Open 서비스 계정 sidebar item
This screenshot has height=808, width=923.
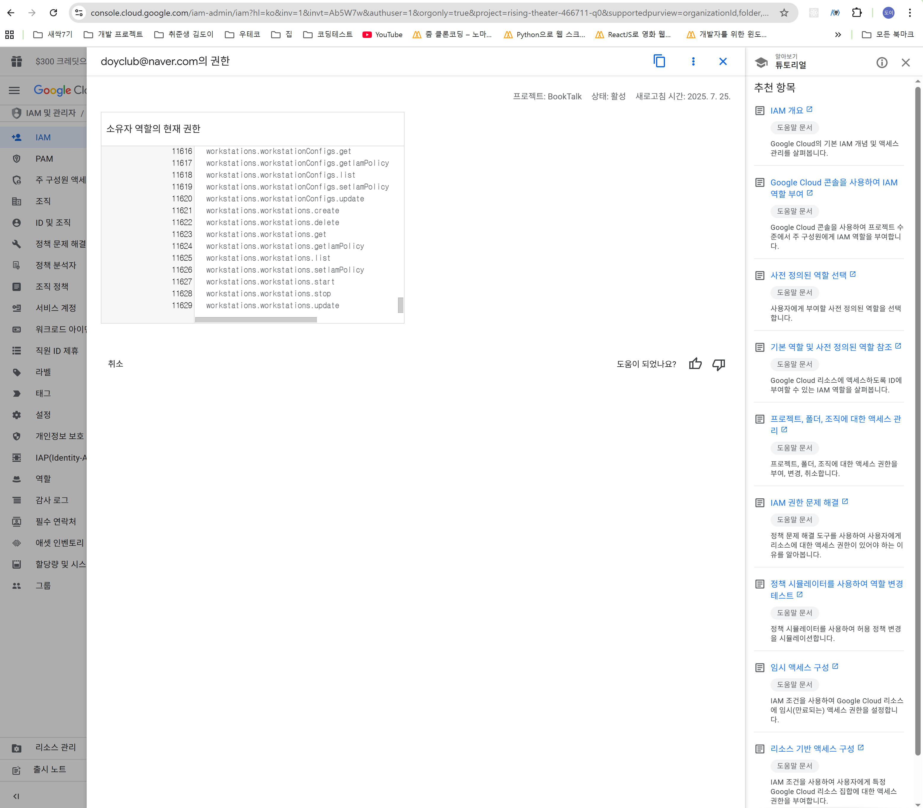55,308
